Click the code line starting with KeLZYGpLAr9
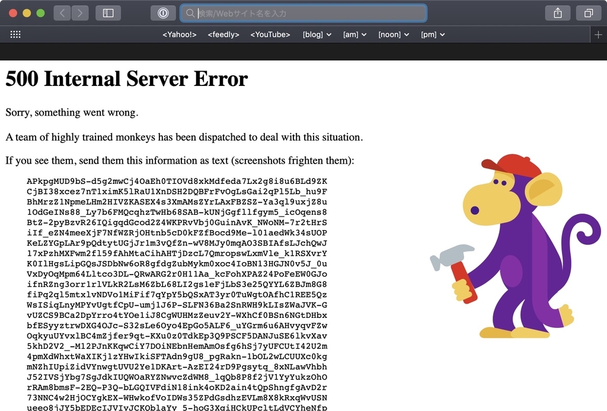The image size is (607, 411). pos(177,243)
